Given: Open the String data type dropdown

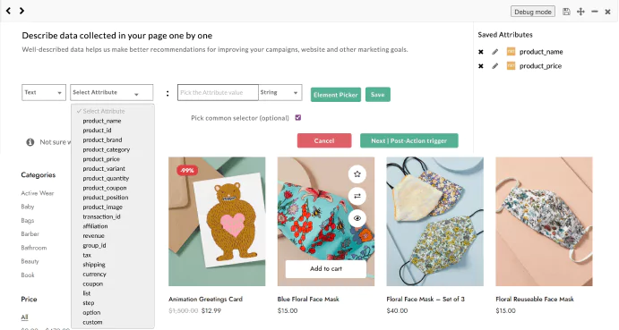Looking at the screenshot, I should coord(280,93).
